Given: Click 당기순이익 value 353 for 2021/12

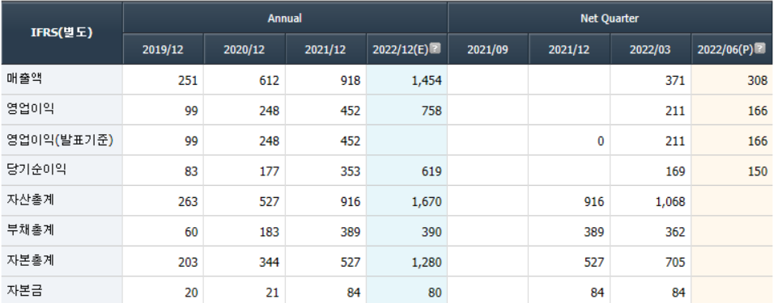Looking at the screenshot, I should (x=351, y=171).
